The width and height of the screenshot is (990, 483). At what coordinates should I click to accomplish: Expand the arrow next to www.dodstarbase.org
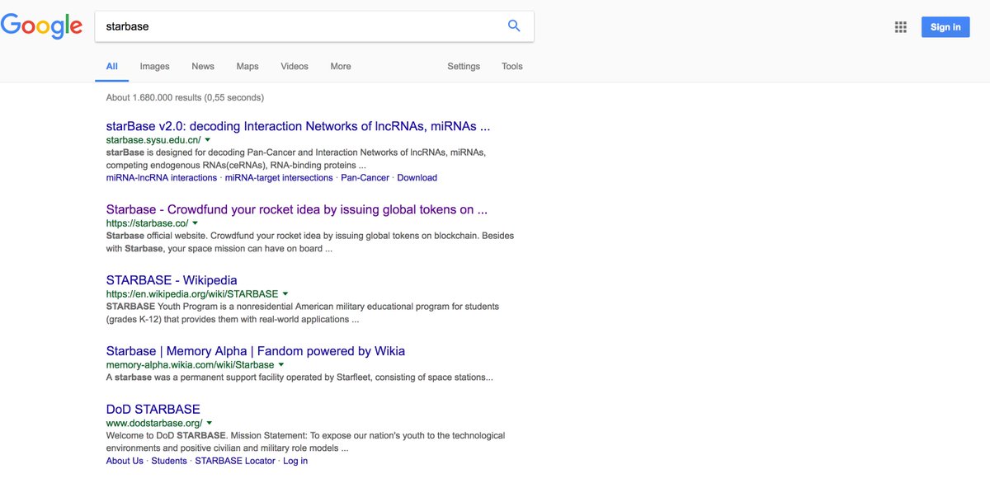point(210,423)
